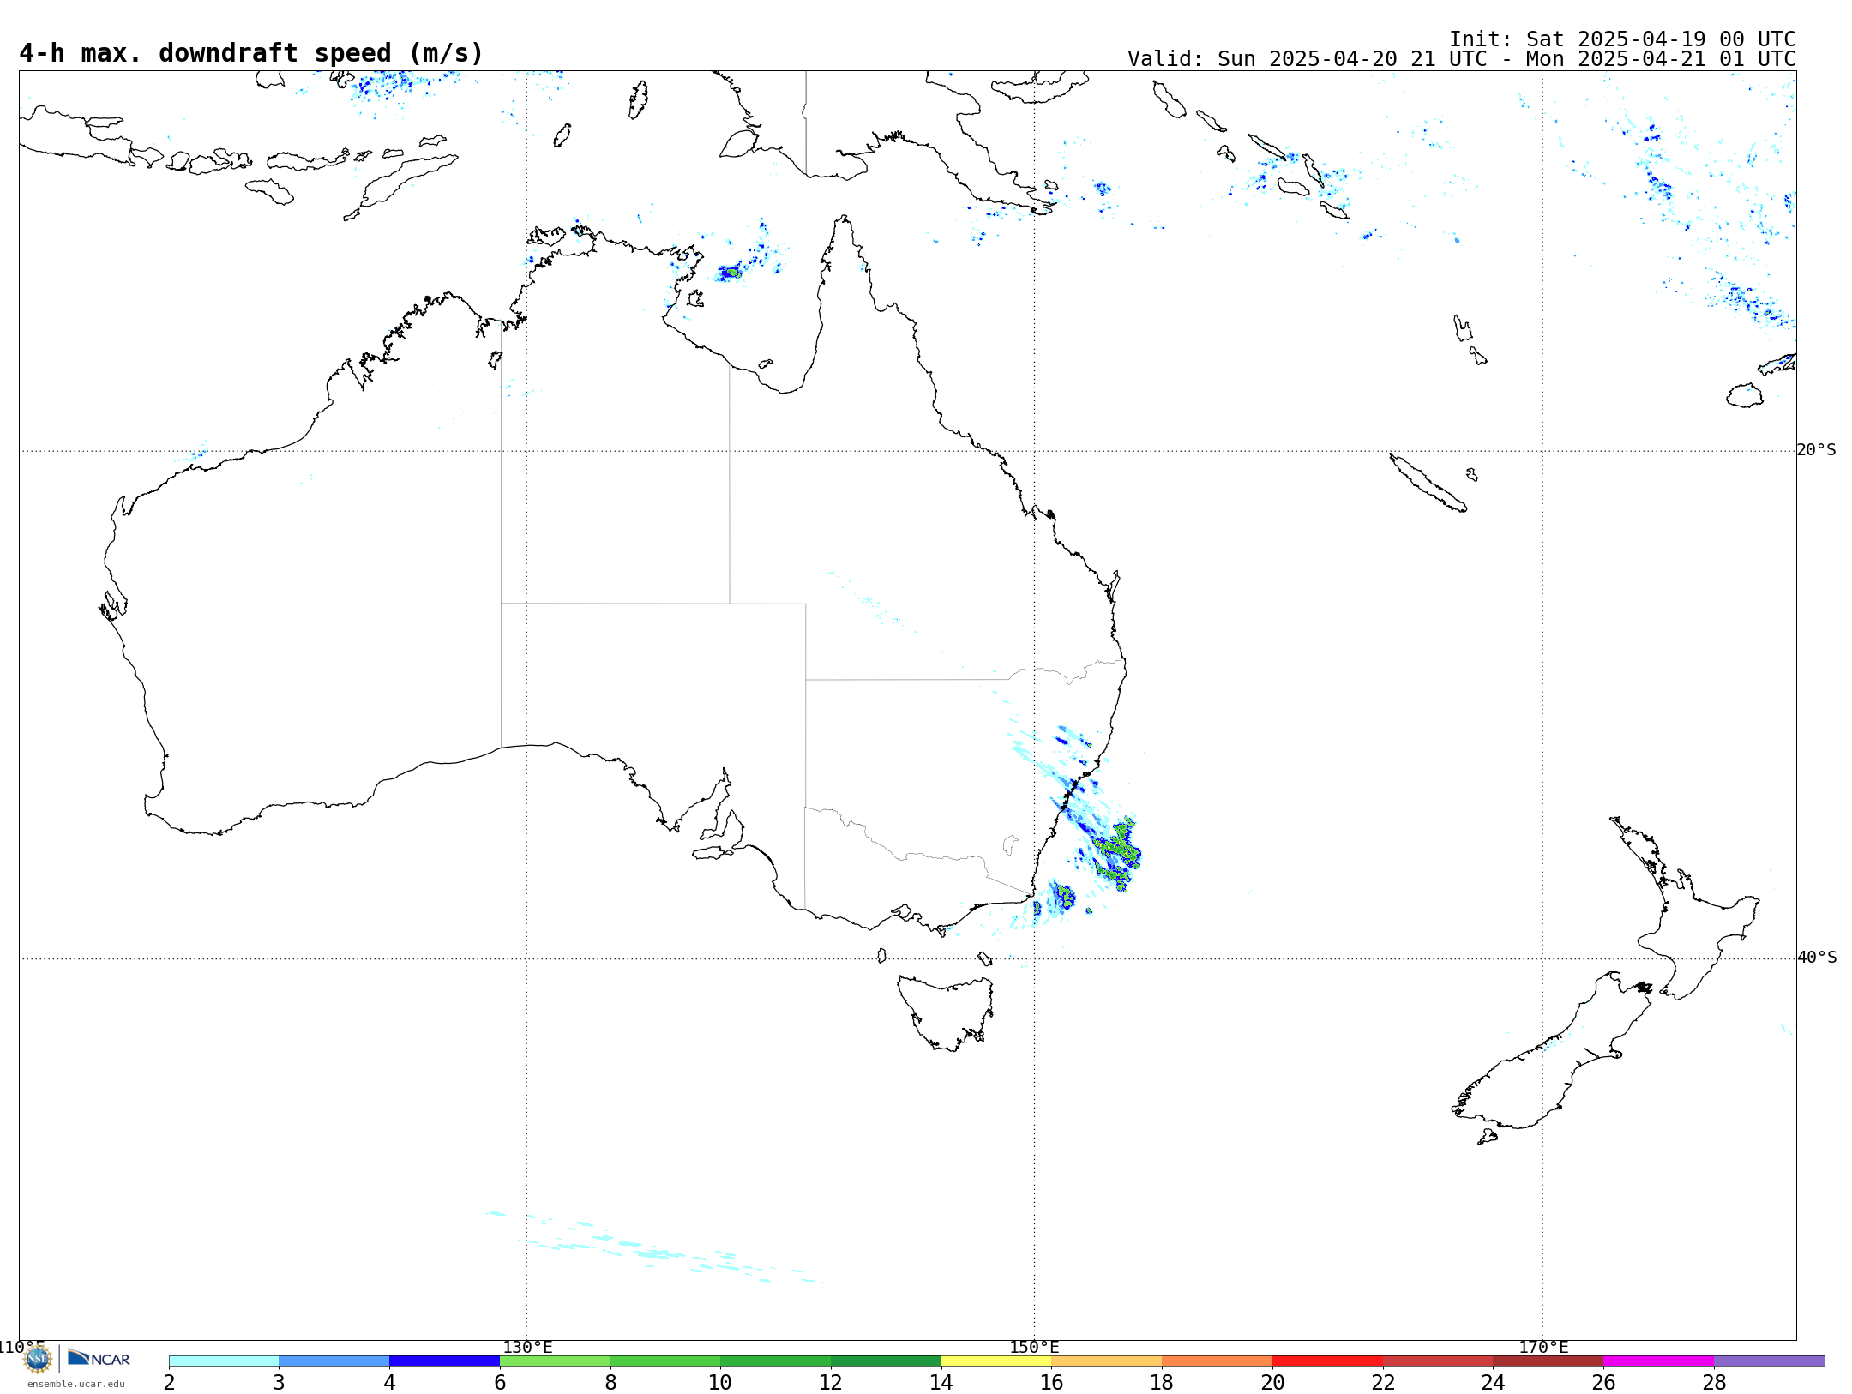Click the 12–14 m/s dark green swatch

[x=886, y=1361]
